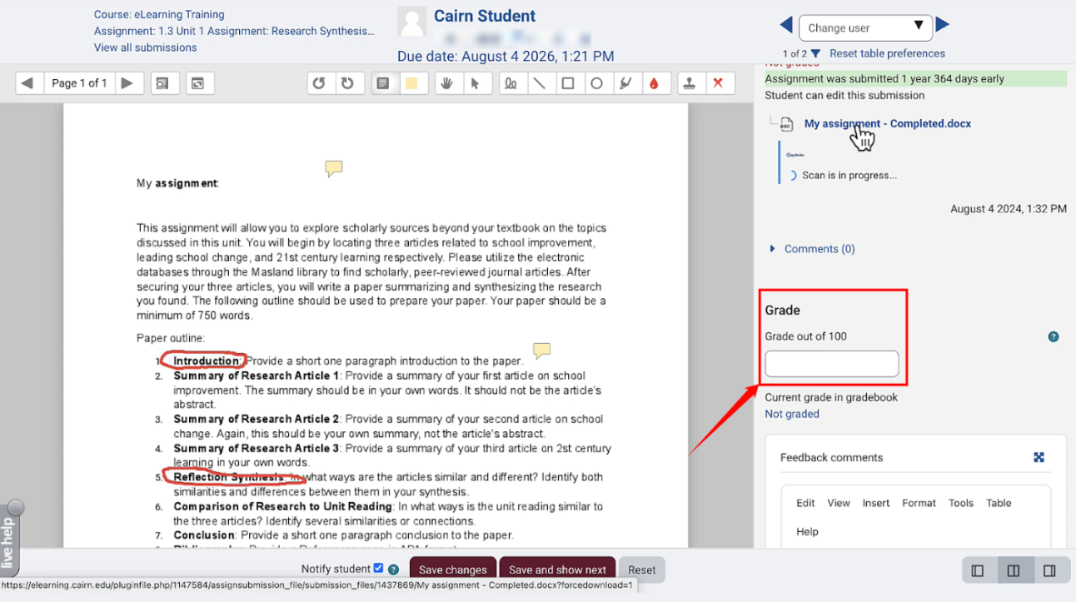Collapse the review panel layout button

pos(978,570)
